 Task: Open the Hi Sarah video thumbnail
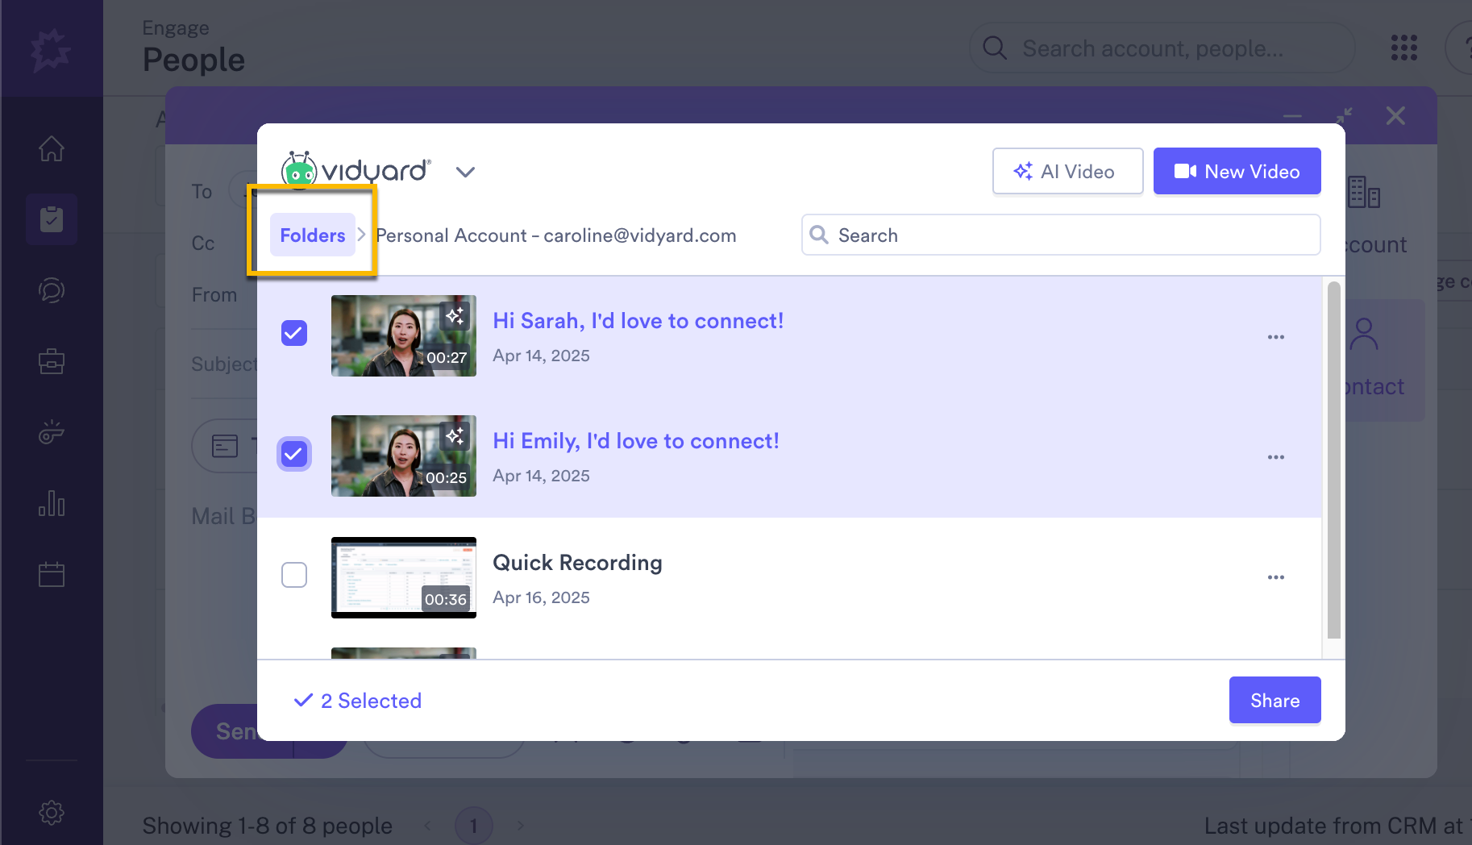pos(404,335)
